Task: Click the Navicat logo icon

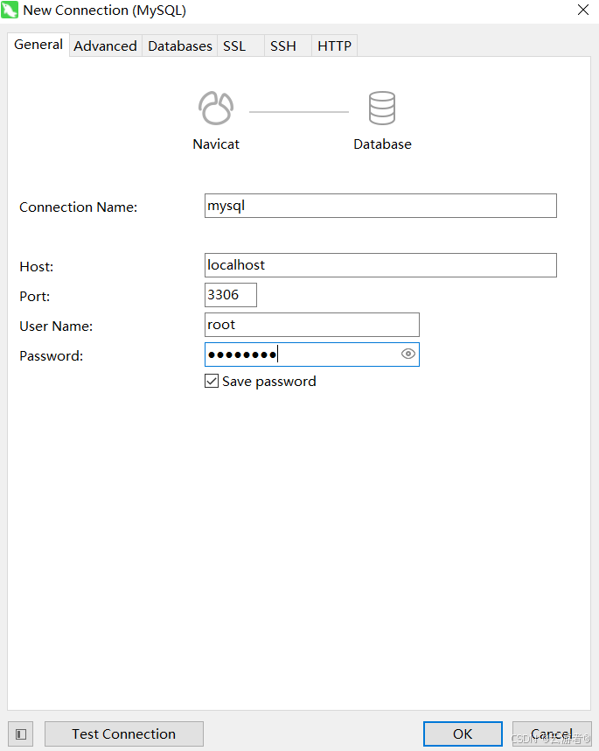Action: click(x=216, y=109)
